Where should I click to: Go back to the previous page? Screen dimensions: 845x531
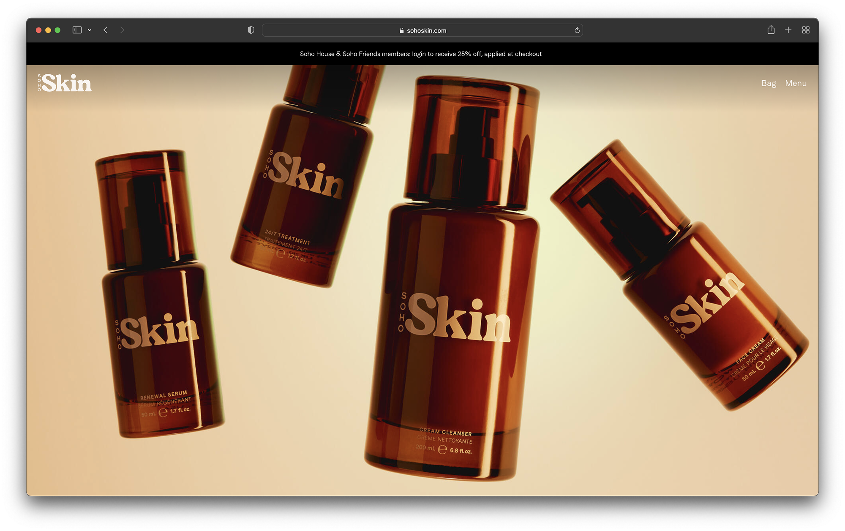point(106,30)
